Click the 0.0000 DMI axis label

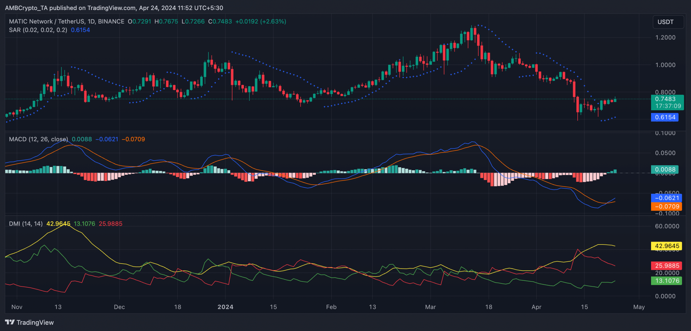coord(665,296)
